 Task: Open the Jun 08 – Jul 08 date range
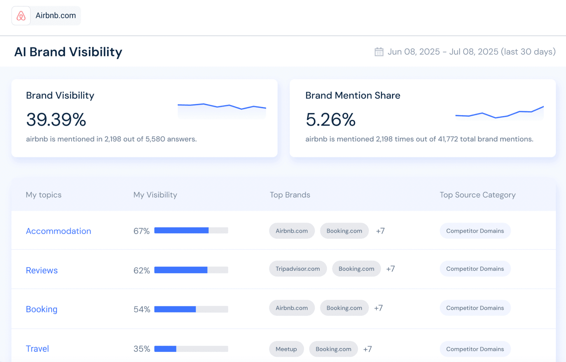[471, 52]
